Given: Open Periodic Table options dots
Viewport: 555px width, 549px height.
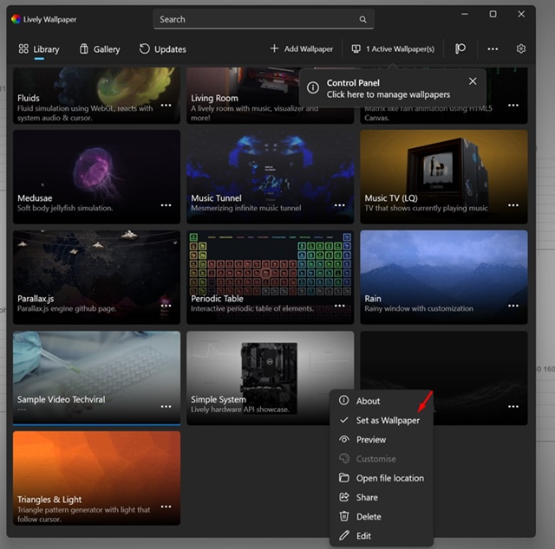Looking at the screenshot, I should pyautogui.click(x=339, y=306).
